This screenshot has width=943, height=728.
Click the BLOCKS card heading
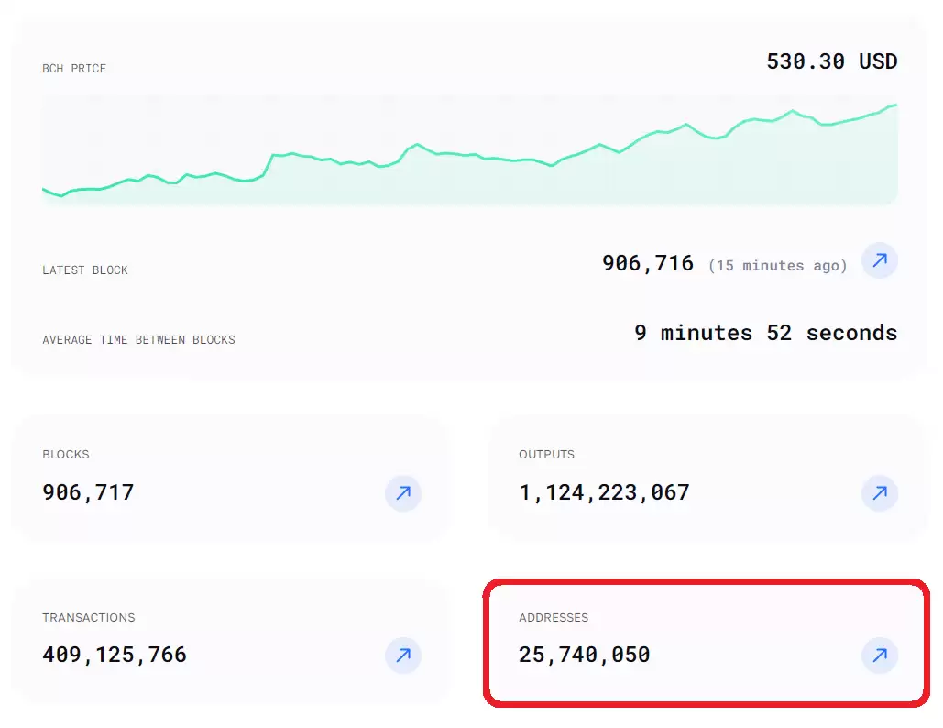pos(66,455)
